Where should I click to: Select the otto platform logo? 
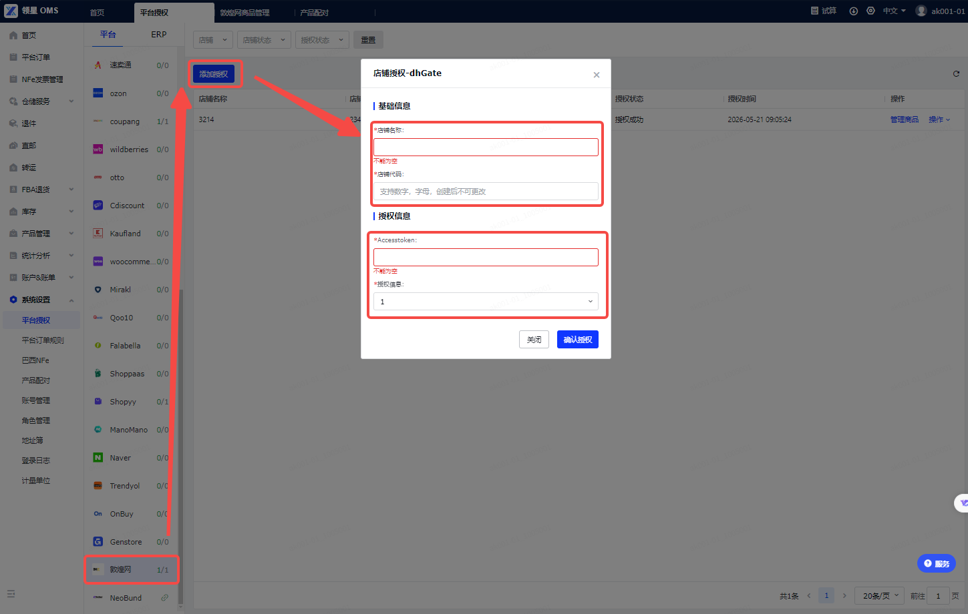click(x=98, y=178)
